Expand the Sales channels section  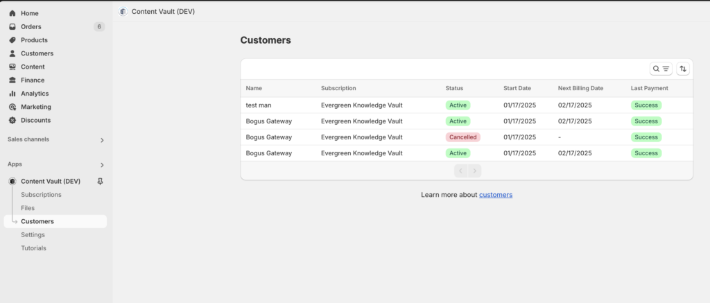coord(102,140)
